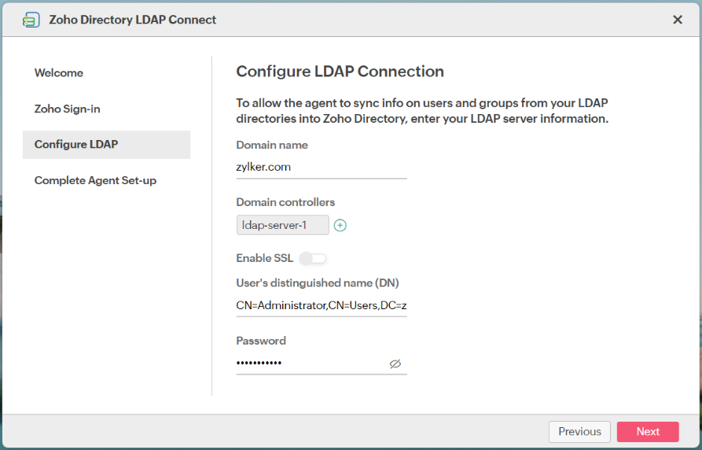
Task: Add another domain controller with plus icon
Action: pos(340,226)
